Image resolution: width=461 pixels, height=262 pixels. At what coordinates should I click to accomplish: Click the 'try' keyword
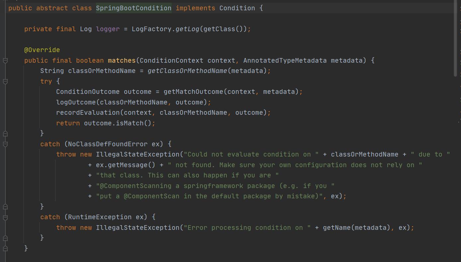click(x=46, y=81)
